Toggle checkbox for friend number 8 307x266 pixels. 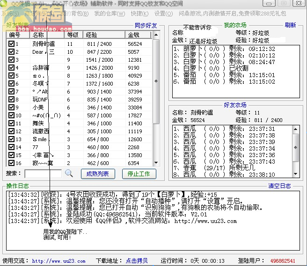(11, 100)
